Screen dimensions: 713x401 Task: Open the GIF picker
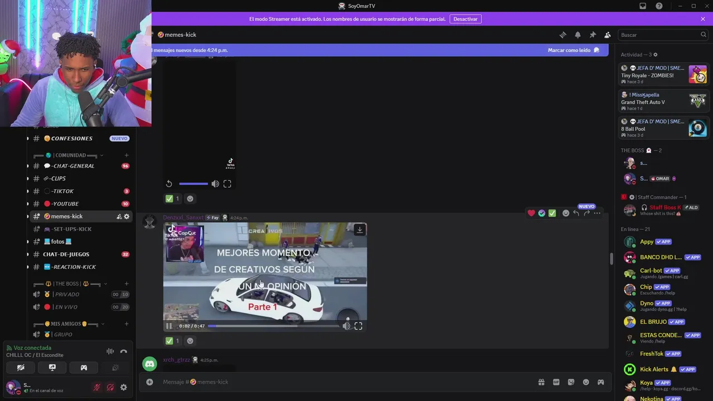[556, 382]
